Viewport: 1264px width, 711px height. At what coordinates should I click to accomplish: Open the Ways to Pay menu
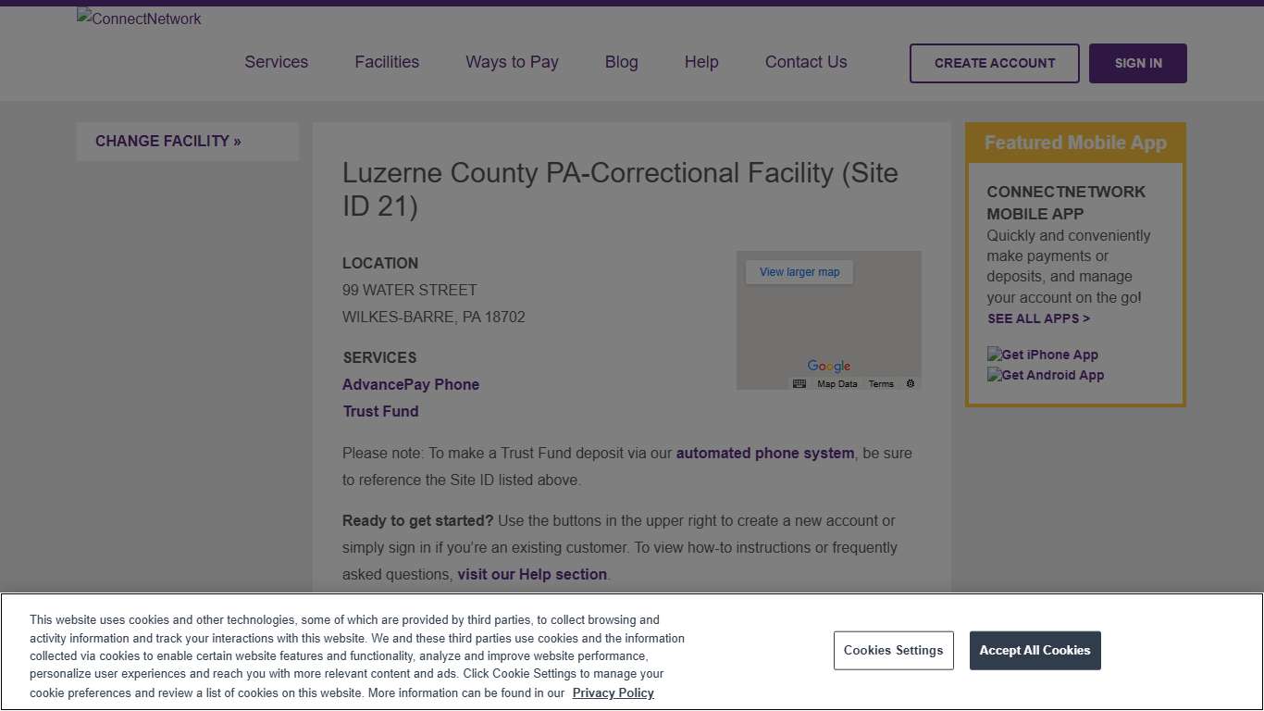coord(512,62)
